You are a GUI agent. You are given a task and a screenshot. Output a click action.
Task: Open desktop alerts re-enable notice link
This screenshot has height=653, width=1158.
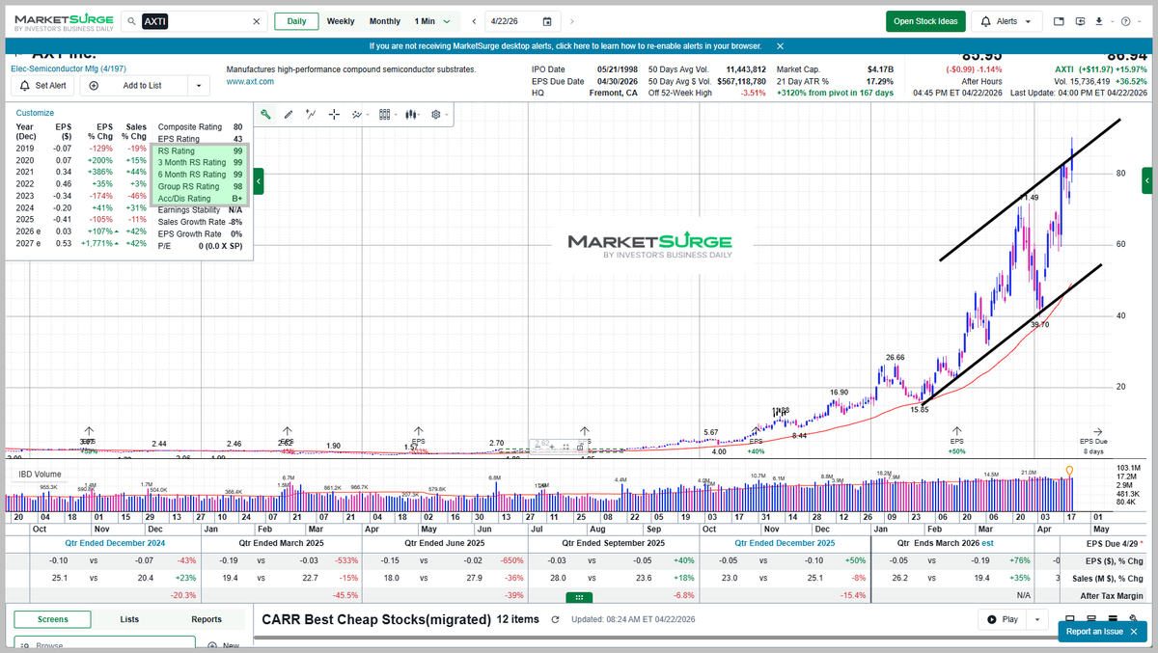[565, 45]
